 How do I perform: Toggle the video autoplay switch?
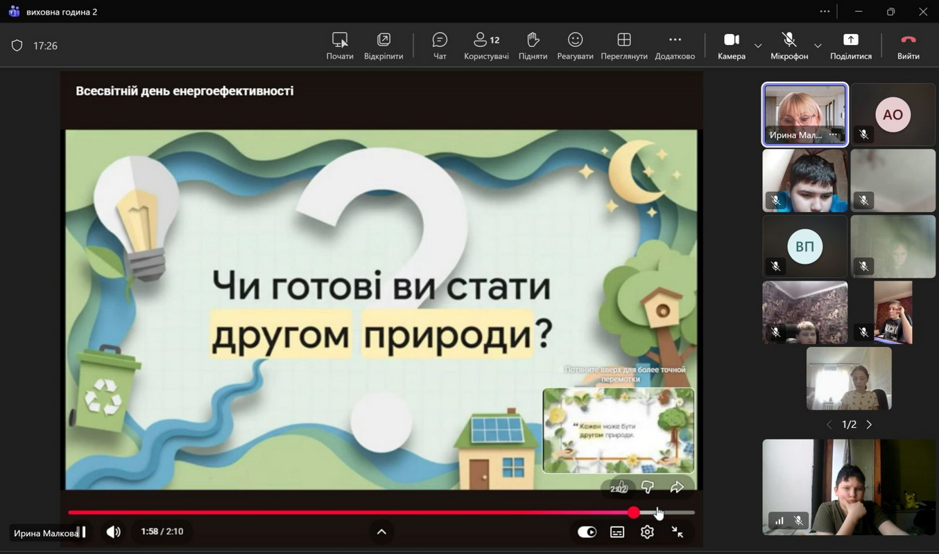coord(587,532)
